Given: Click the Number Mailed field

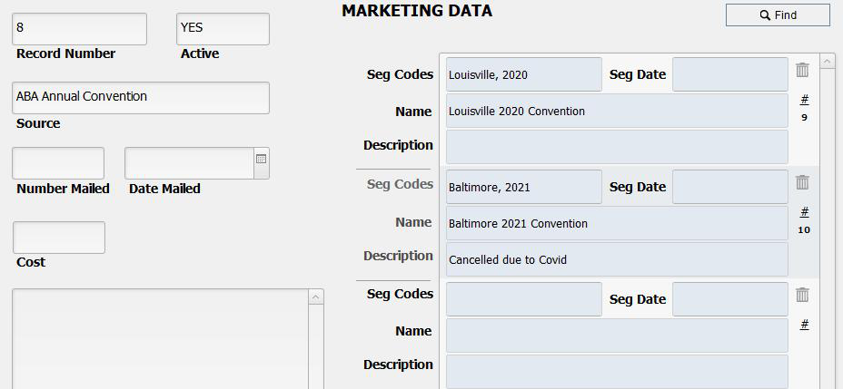Looking at the screenshot, I should (x=58, y=163).
